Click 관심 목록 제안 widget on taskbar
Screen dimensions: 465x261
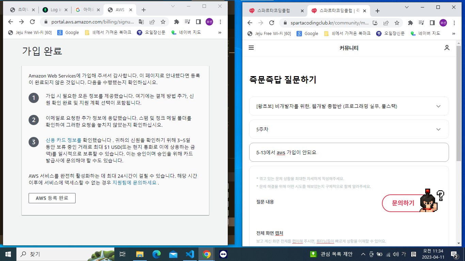331,254
